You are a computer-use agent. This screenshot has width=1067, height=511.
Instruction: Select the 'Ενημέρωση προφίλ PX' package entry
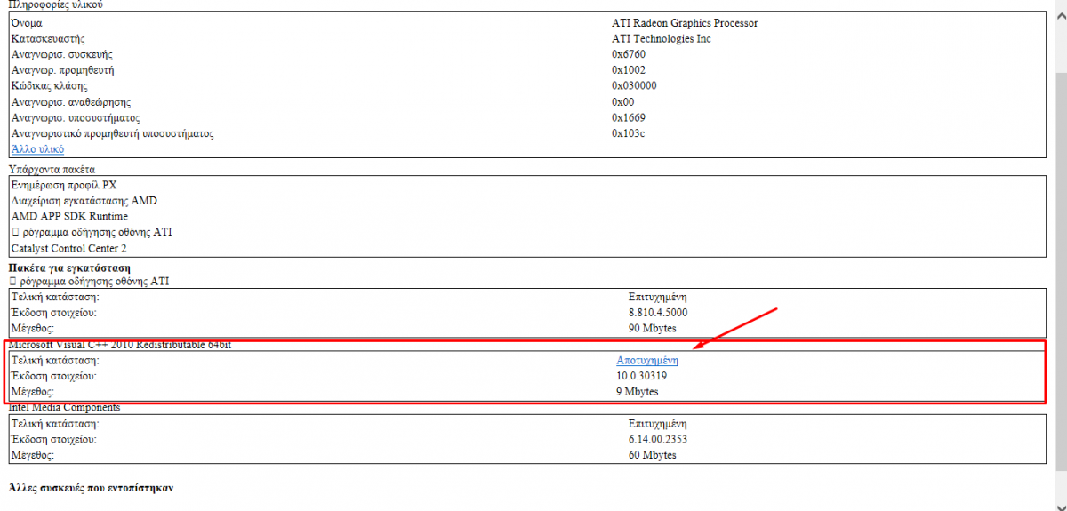point(64,185)
